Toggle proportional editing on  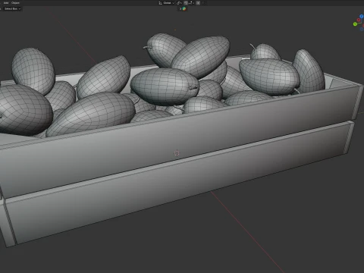(198, 3)
